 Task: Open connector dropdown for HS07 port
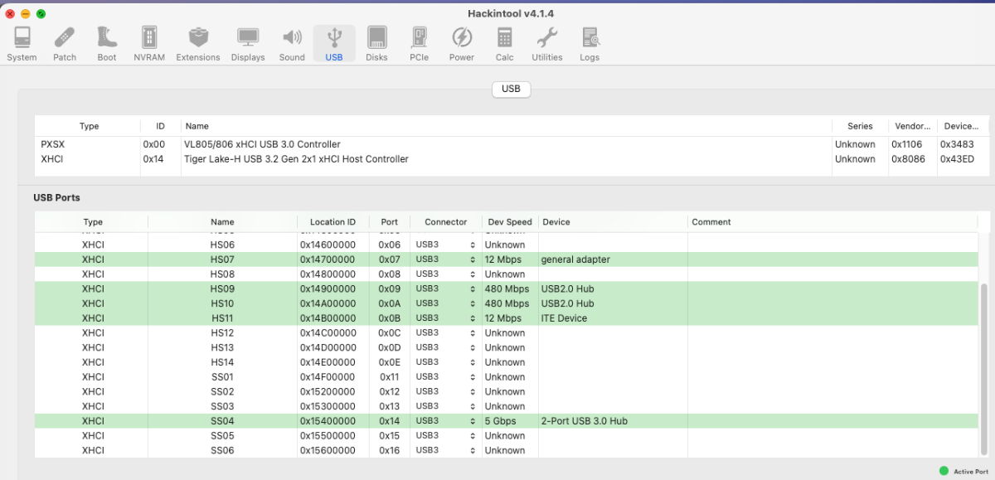point(445,259)
